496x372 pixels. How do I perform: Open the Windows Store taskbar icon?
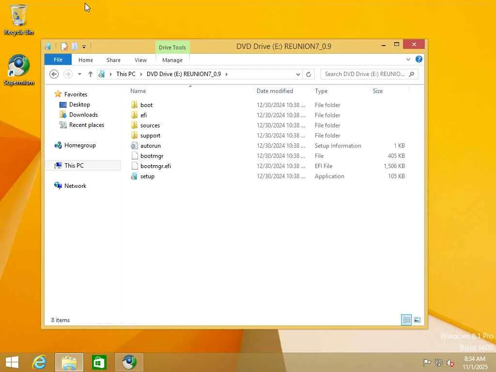(x=99, y=362)
